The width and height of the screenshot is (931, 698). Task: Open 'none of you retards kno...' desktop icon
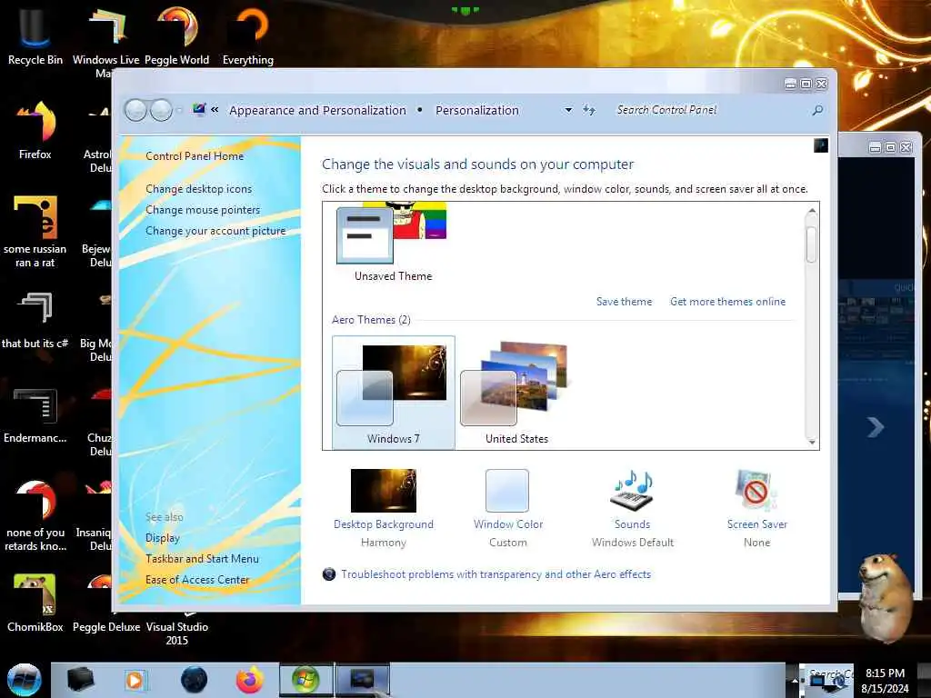35,515
